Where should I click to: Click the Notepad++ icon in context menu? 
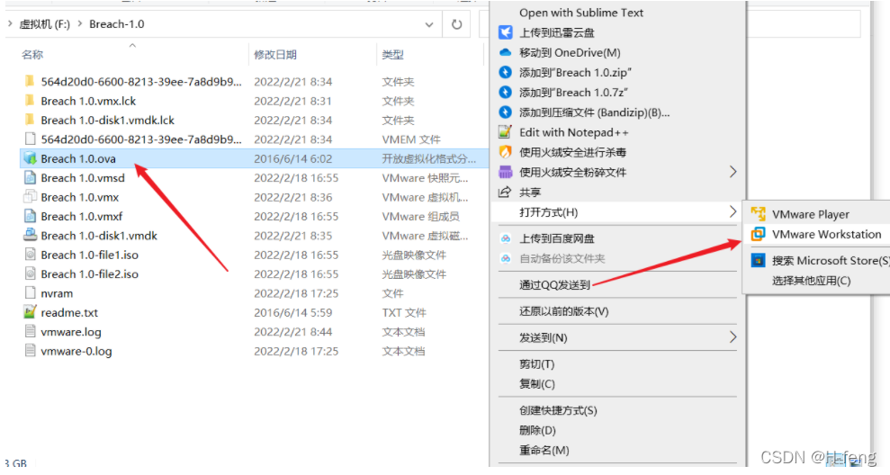pos(505,132)
